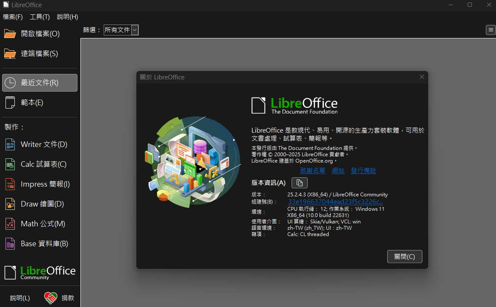The image size is (496, 307).
Task: Open the 檔案(F) menu
Action: (x=13, y=17)
